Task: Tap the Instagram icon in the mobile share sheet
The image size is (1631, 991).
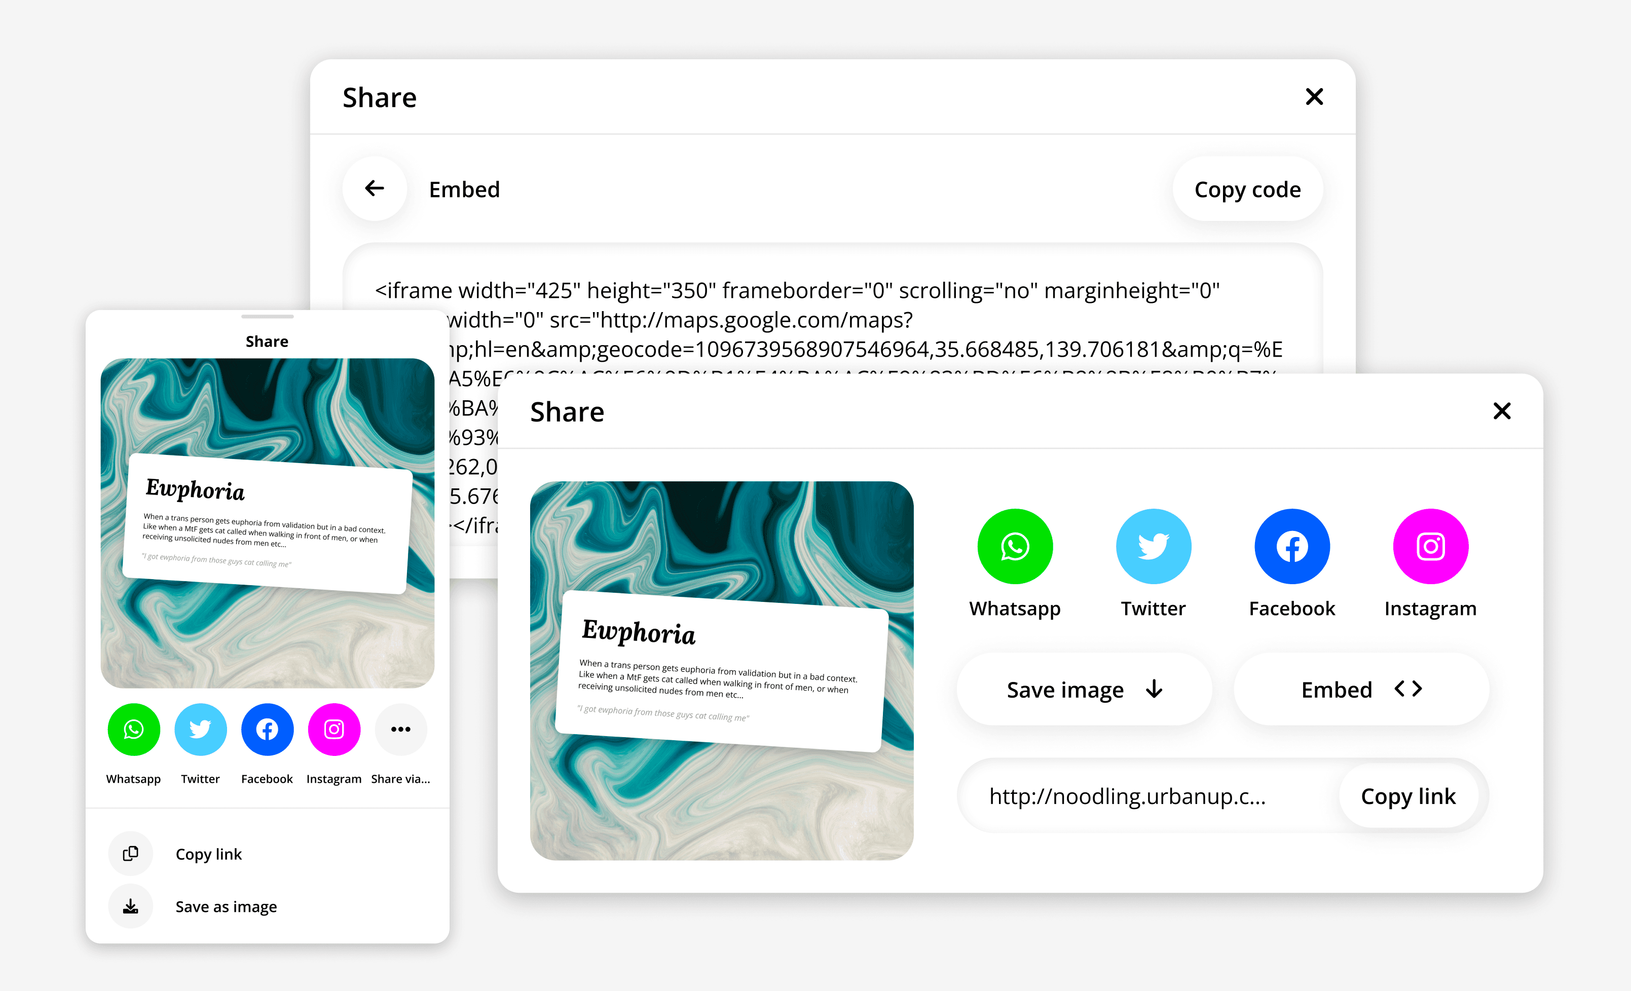Action: point(333,729)
